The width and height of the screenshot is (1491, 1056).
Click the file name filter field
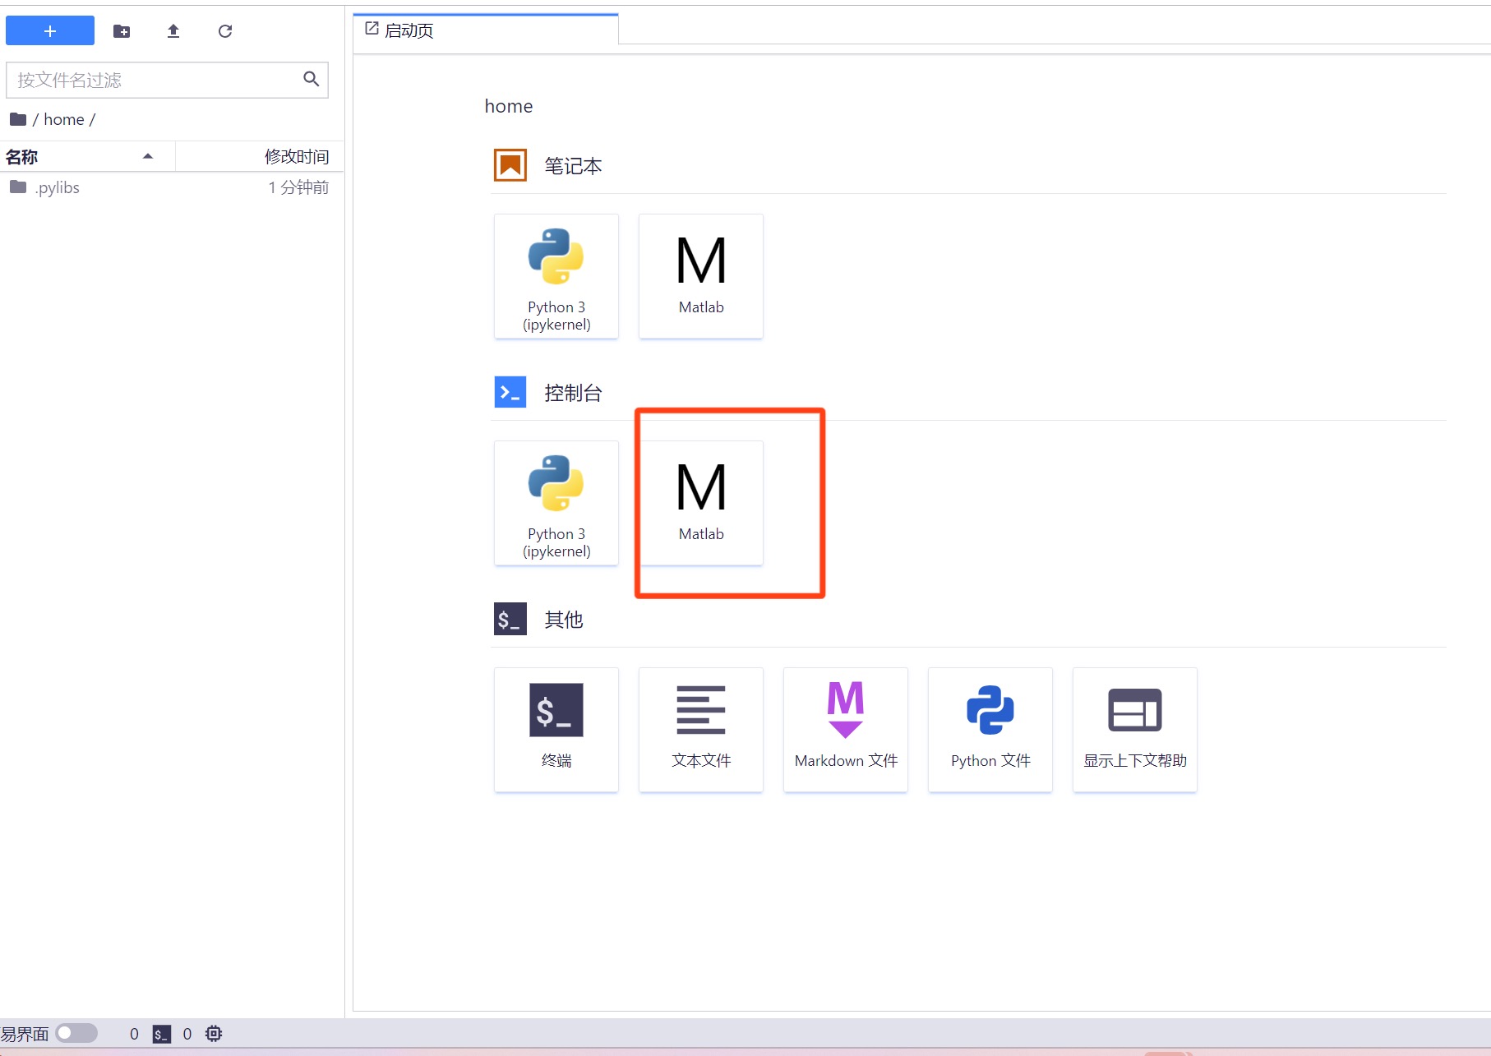point(156,80)
